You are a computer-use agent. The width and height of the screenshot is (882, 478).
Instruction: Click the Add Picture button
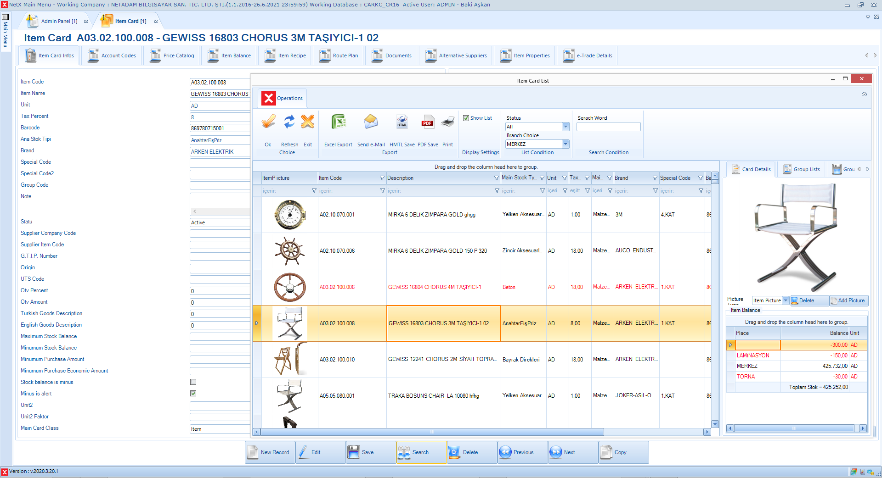pos(849,300)
